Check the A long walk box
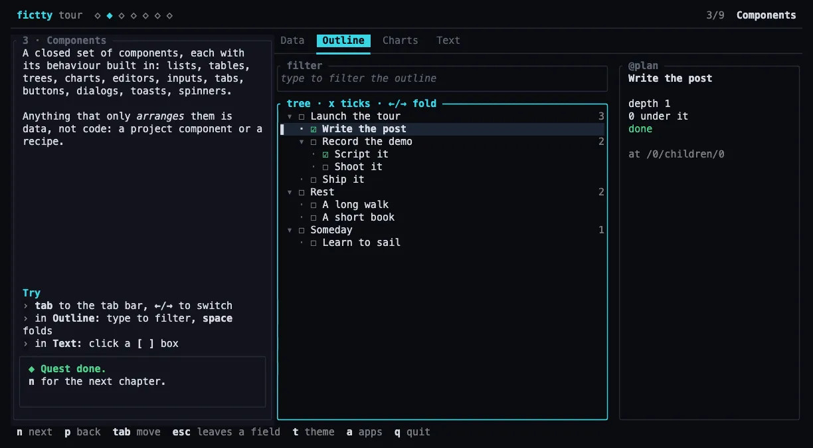Viewport: 813px width, 448px height. pos(314,205)
